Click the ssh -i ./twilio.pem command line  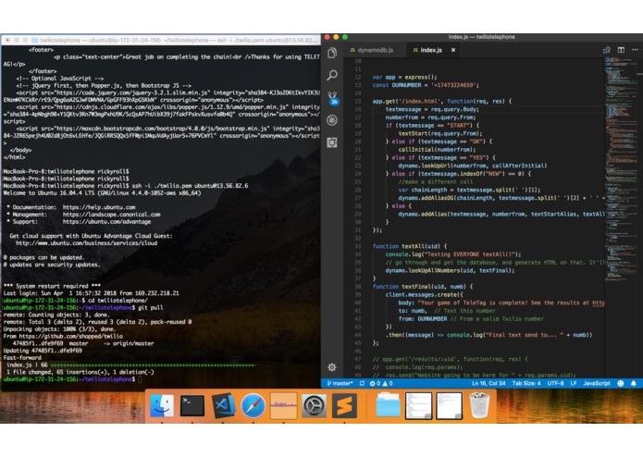tap(190, 186)
